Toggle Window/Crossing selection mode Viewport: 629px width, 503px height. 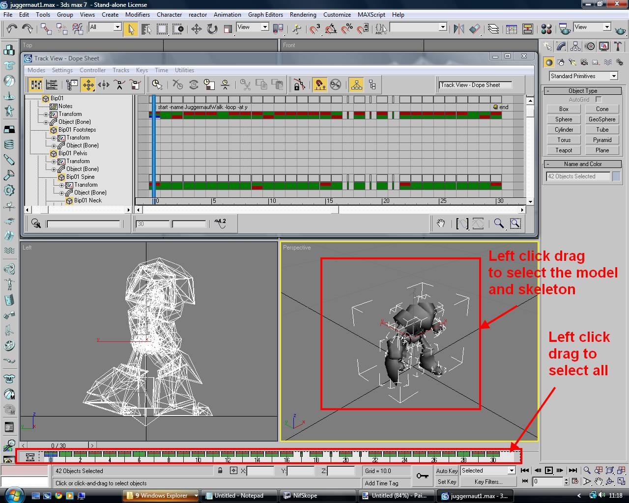pos(178,29)
